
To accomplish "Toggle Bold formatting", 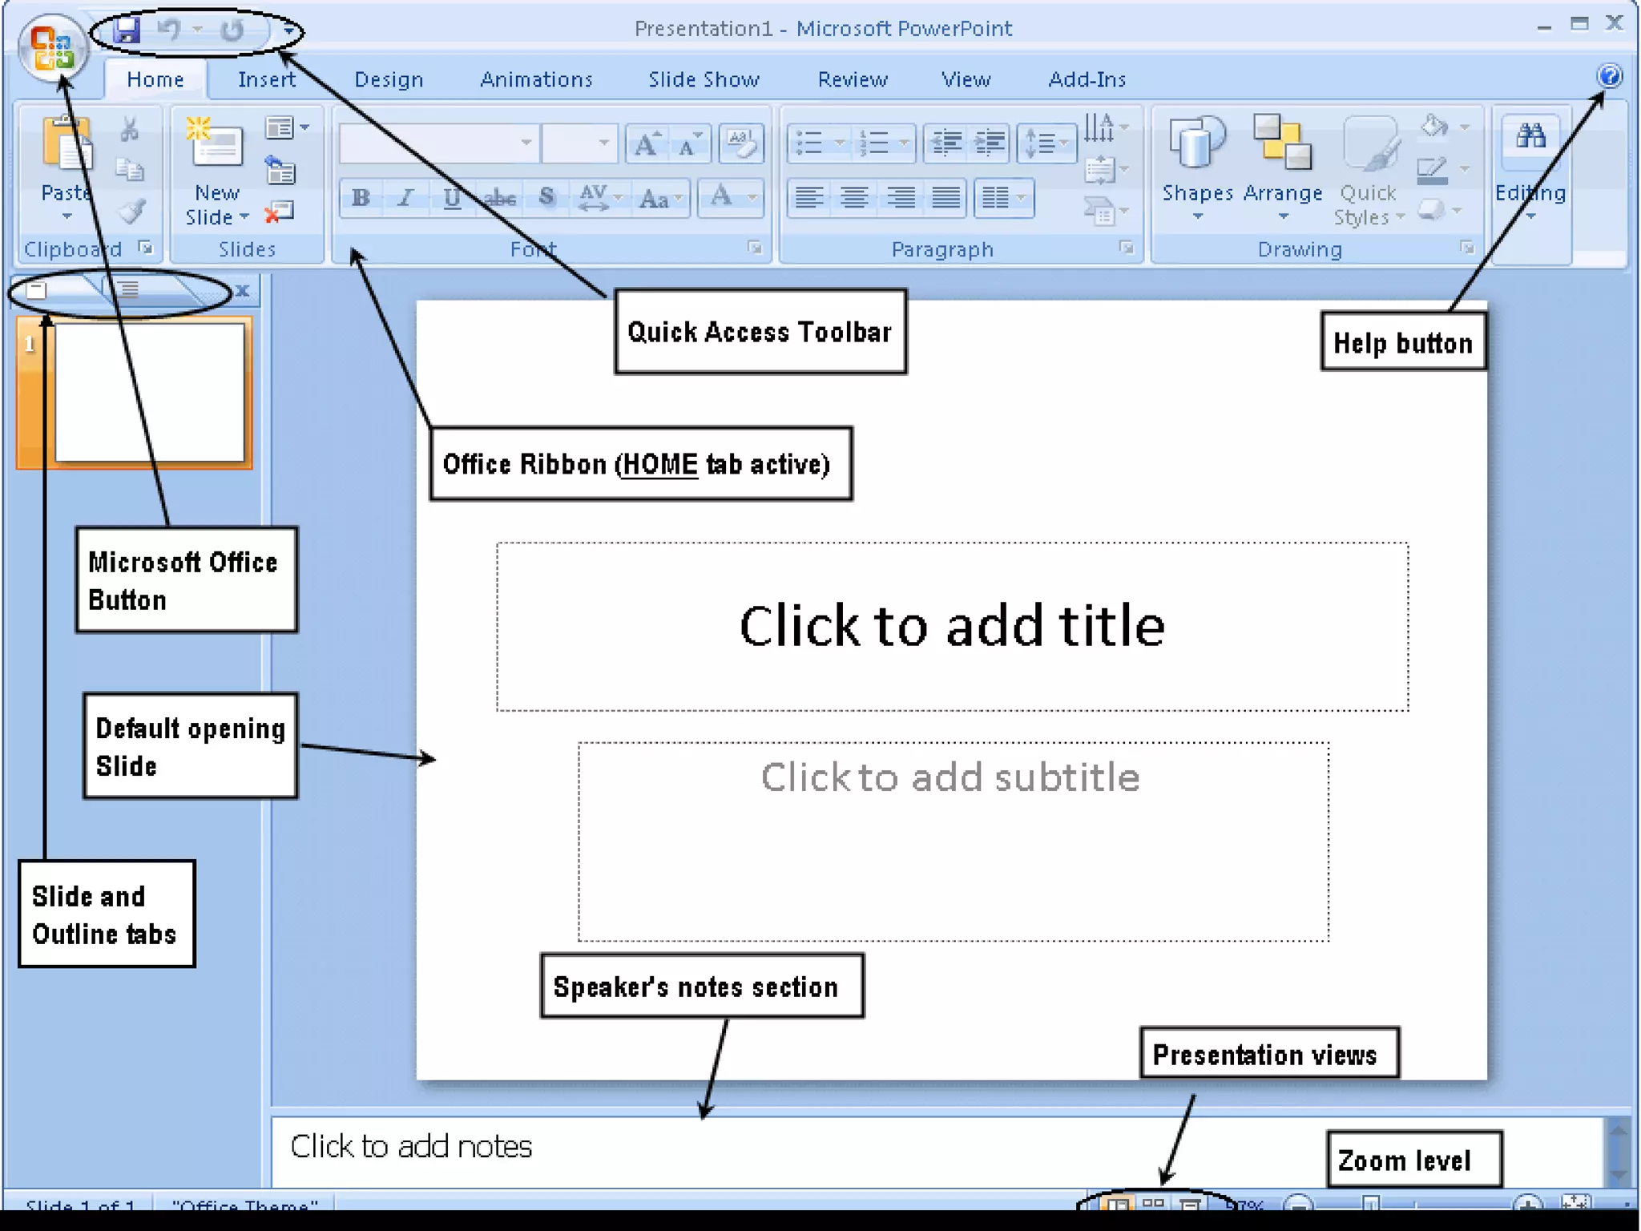I will (x=361, y=197).
